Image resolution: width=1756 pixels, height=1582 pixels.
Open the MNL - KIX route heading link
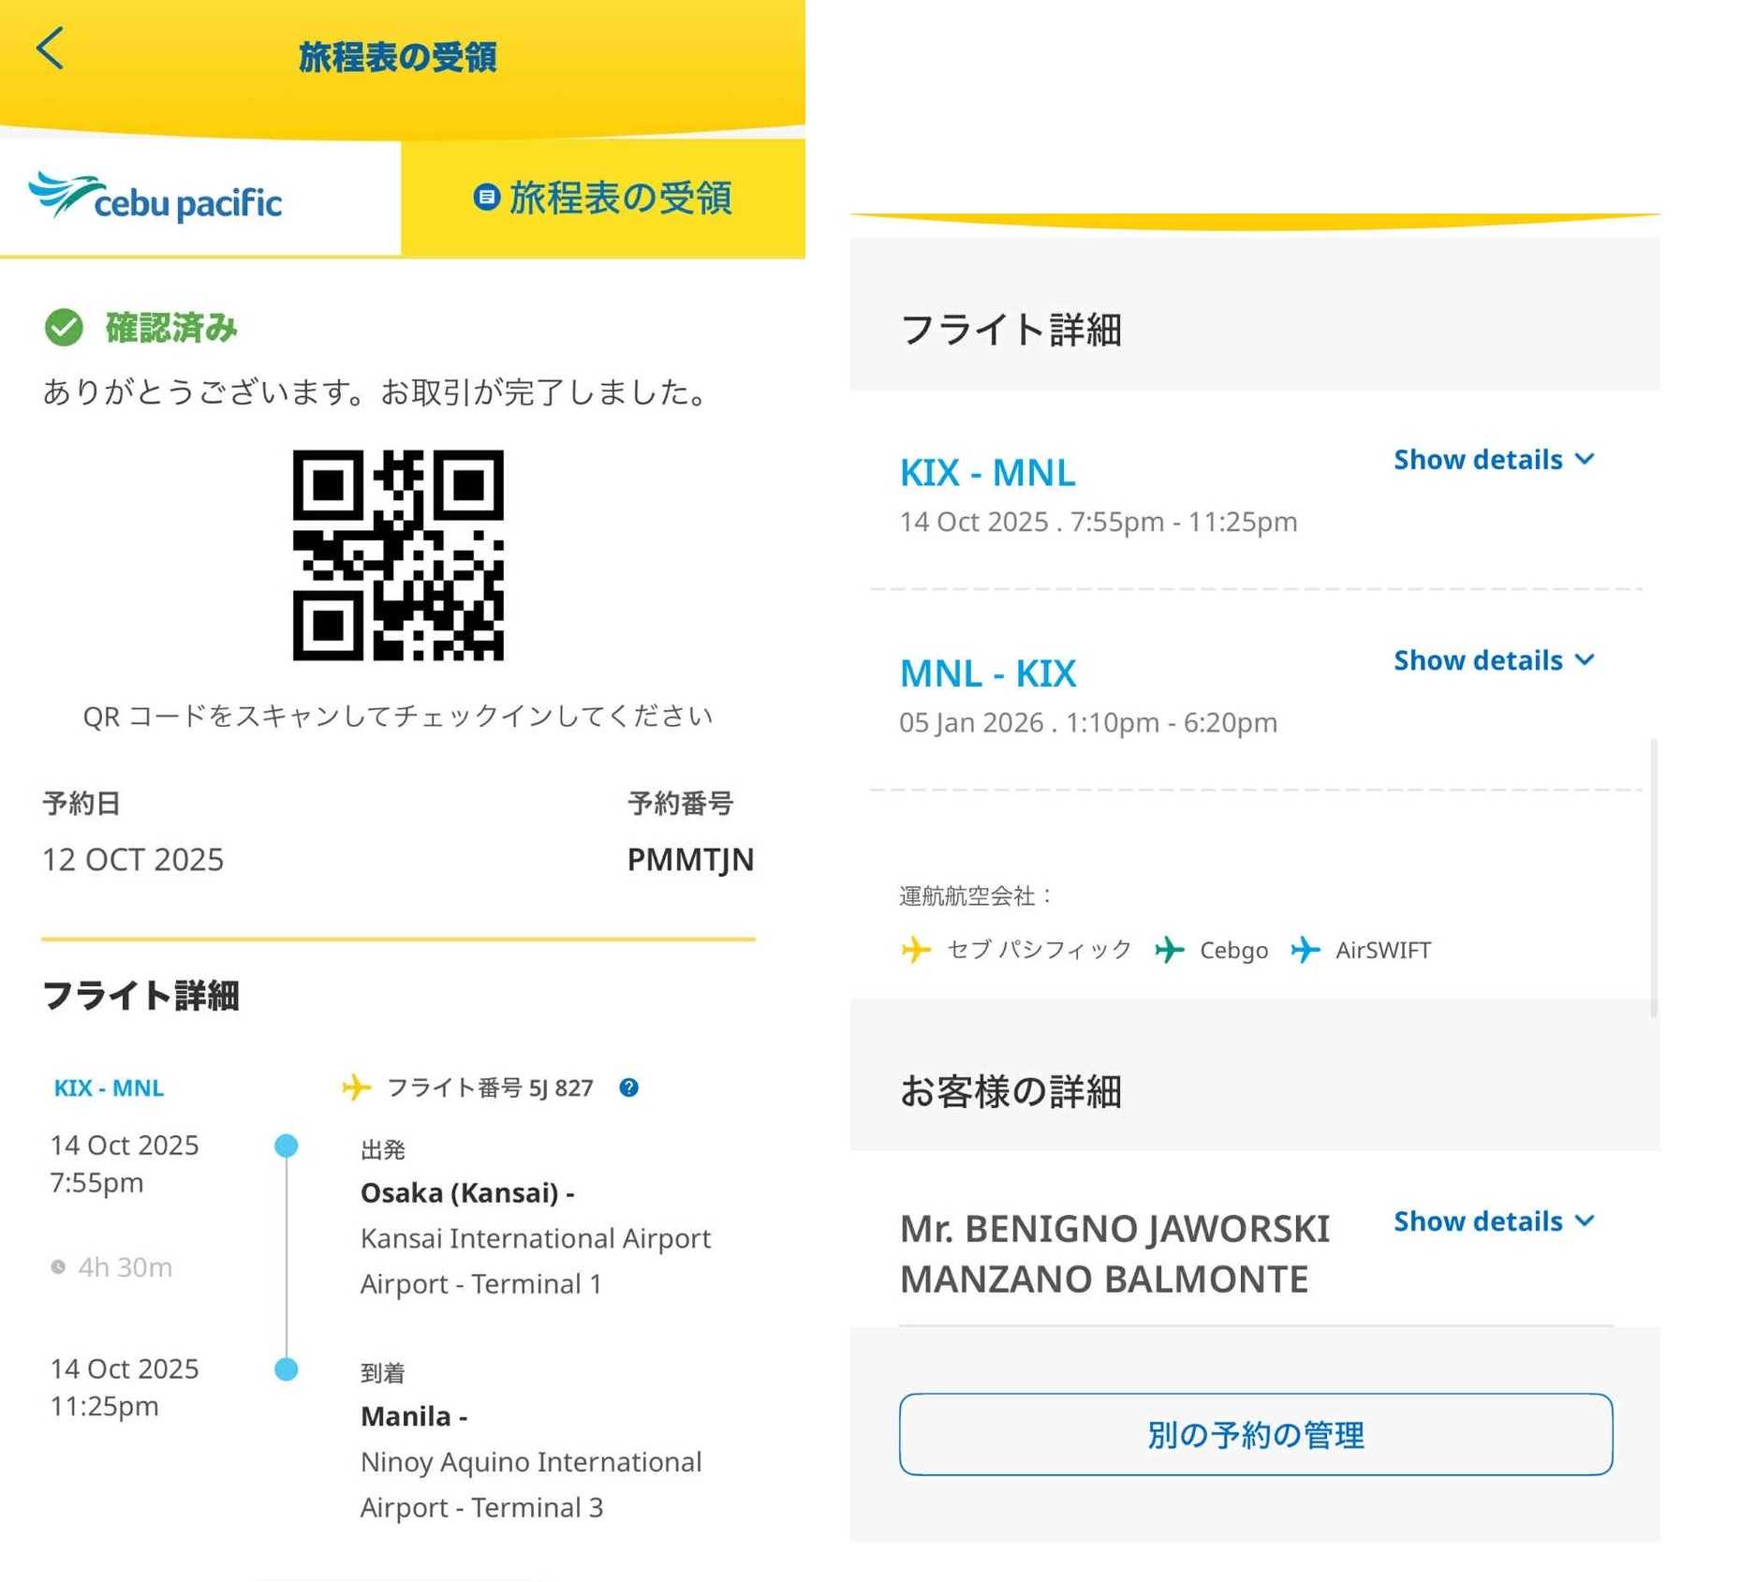pos(987,673)
